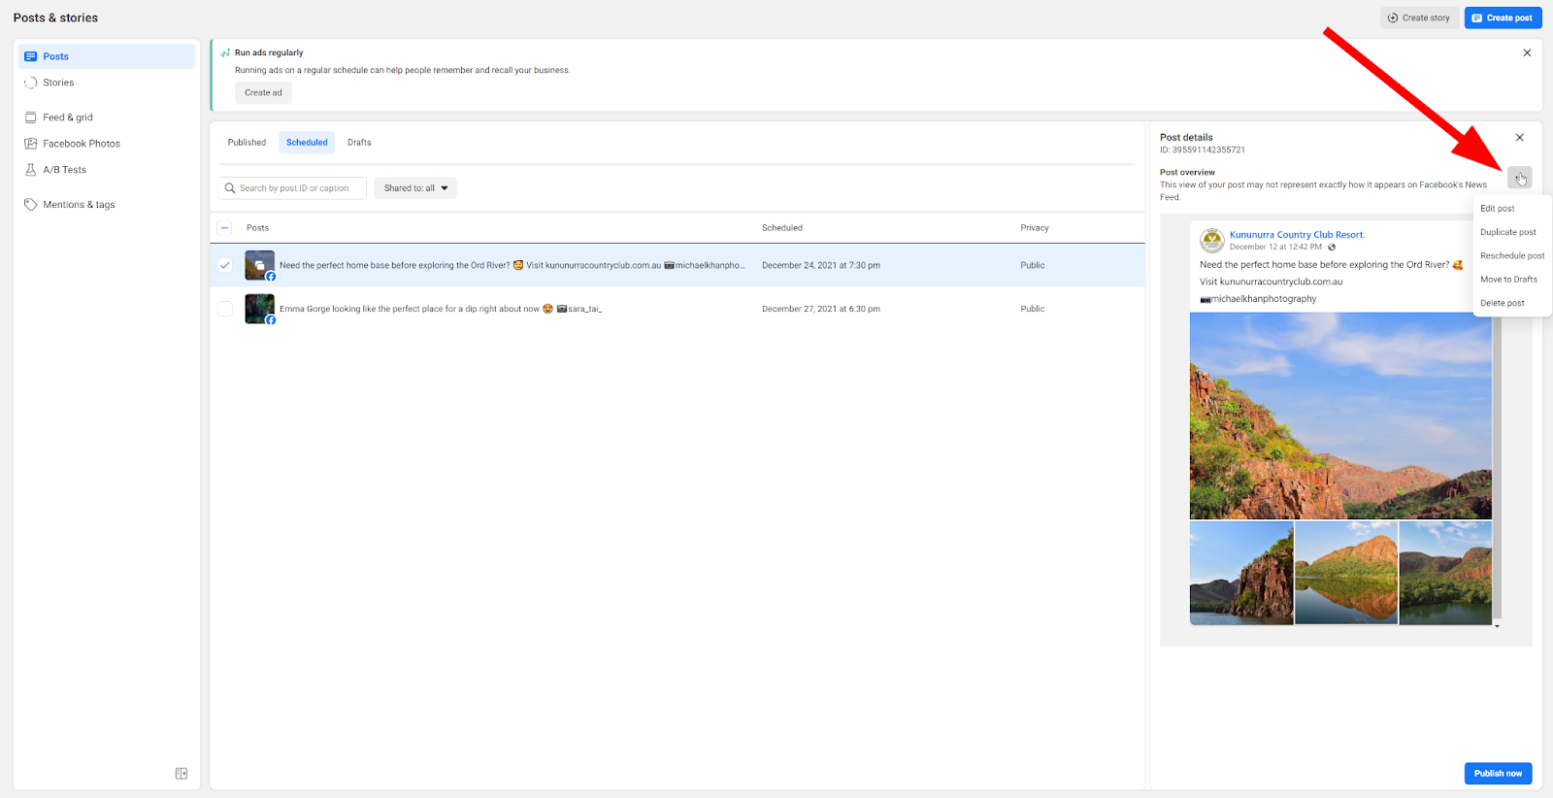Click the post preview scrollbar
This screenshot has height=798, width=1553.
coord(1497,466)
